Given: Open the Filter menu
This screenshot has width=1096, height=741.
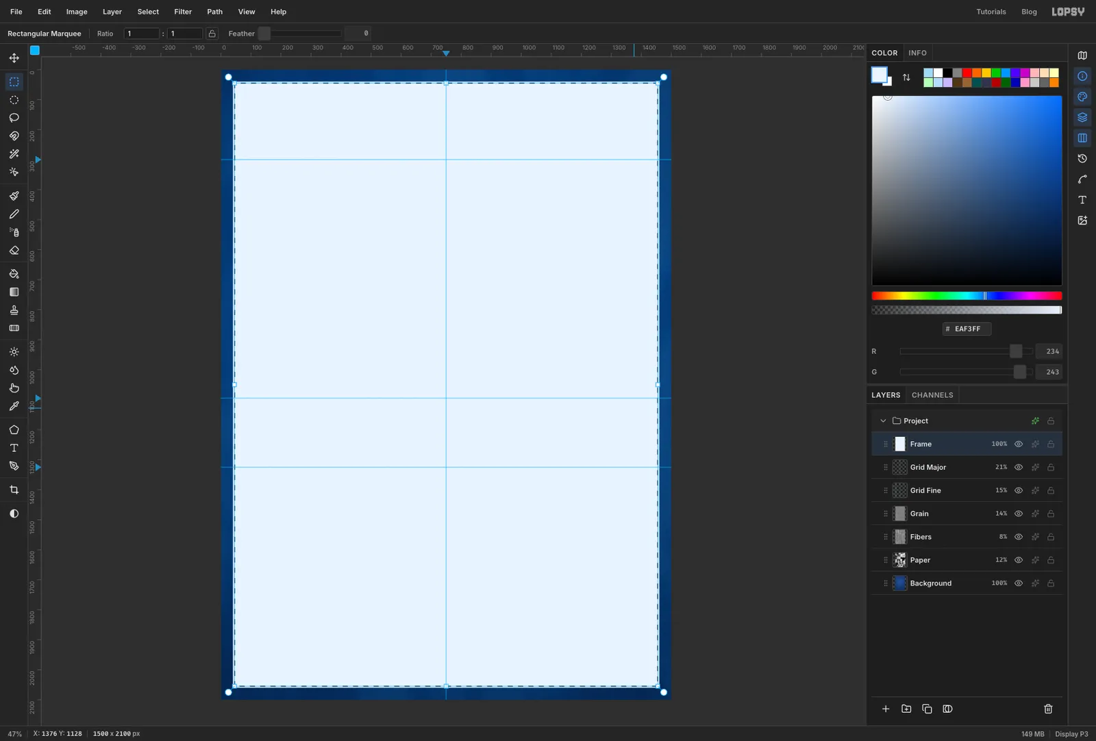Looking at the screenshot, I should pos(183,12).
